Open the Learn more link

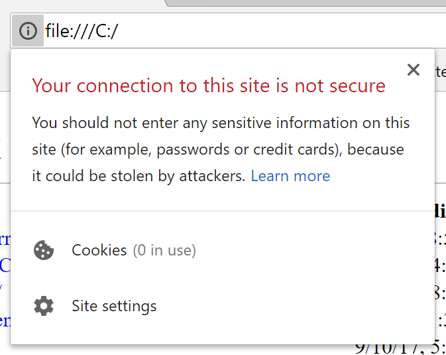290,176
